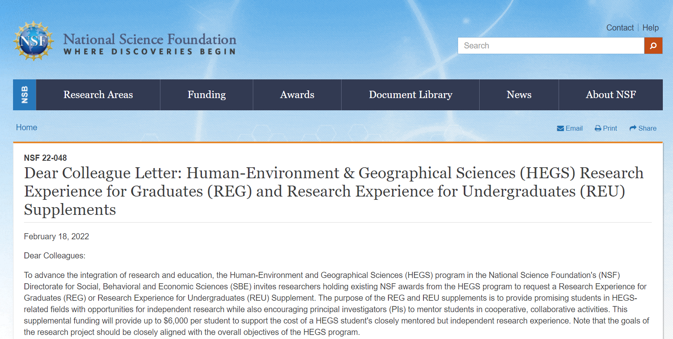Expand the Funding navigation menu
Screen dimensions: 673x339
206,95
